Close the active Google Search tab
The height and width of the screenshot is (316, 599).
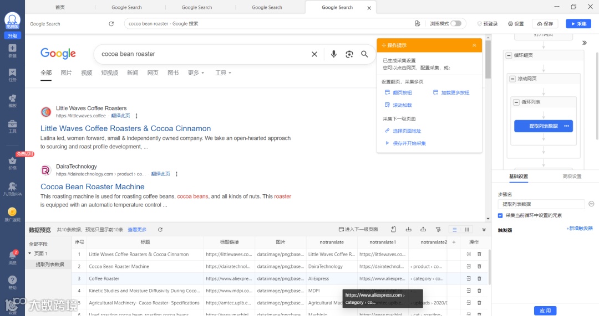[x=369, y=8]
